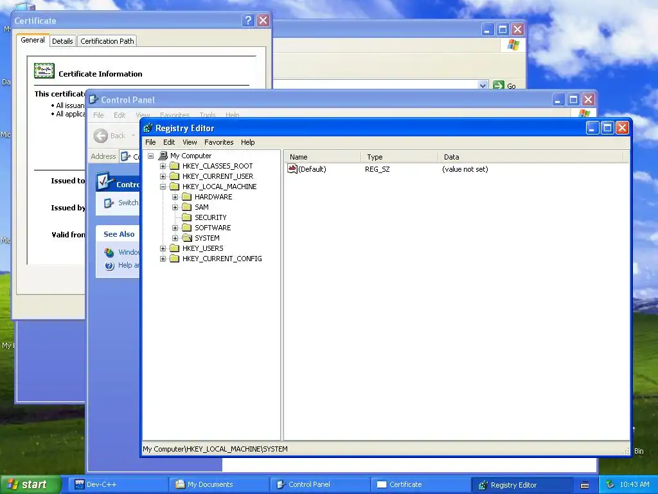The width and height of the screenshot is (658, 494).
Task: Click HKEY_CLASSES_ROOT folder icon
Action: (175, 166)
